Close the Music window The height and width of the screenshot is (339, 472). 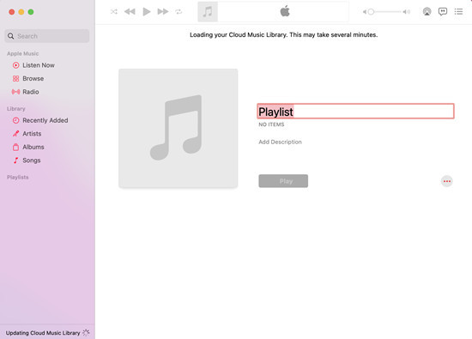tap(12, 12)
